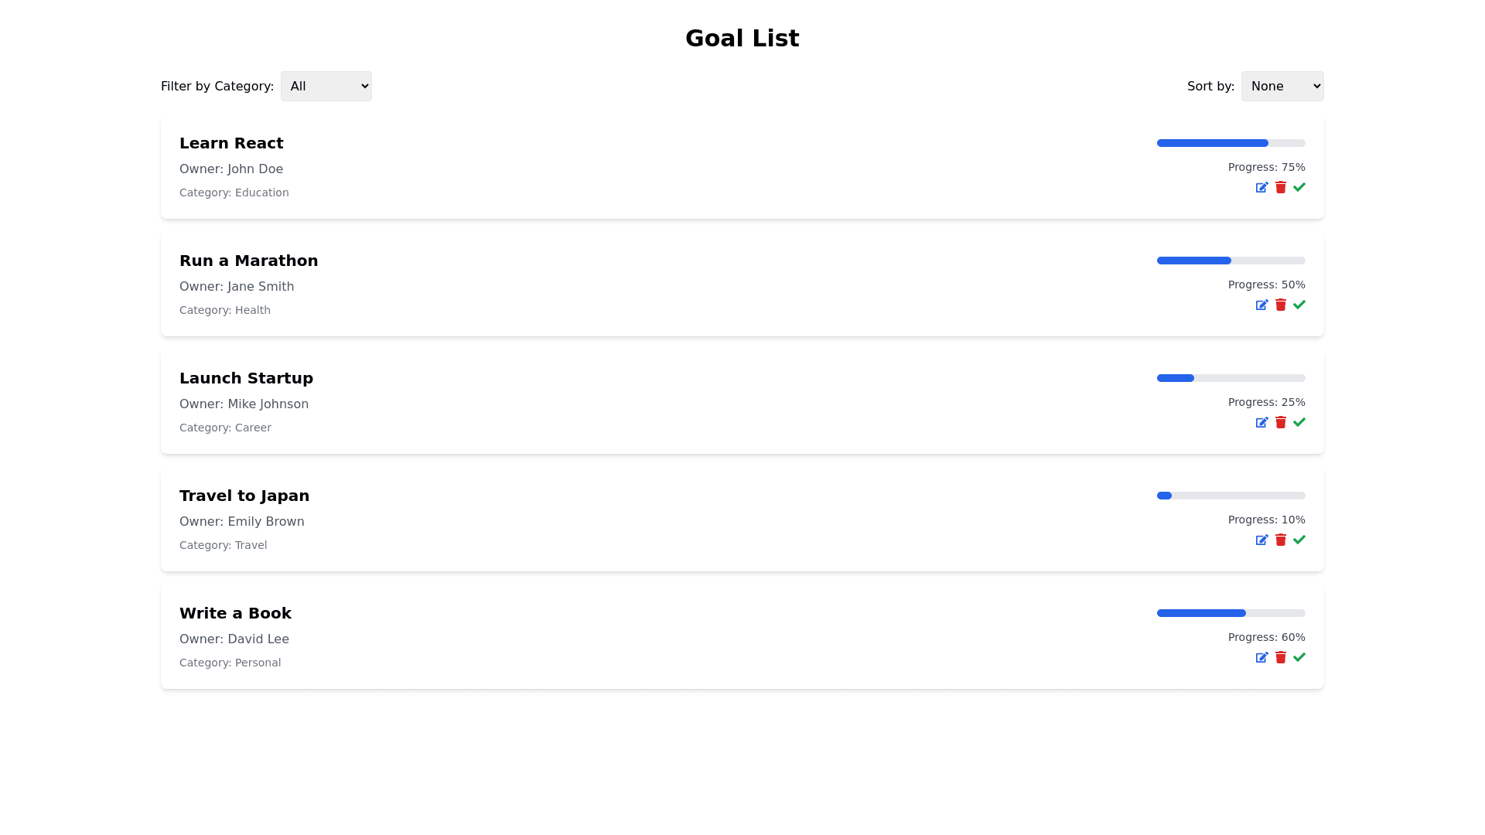This screenshot has height=835, width=1485.
Task: Expand the Sort by dropdown
Action: [x=1282, y=87]
